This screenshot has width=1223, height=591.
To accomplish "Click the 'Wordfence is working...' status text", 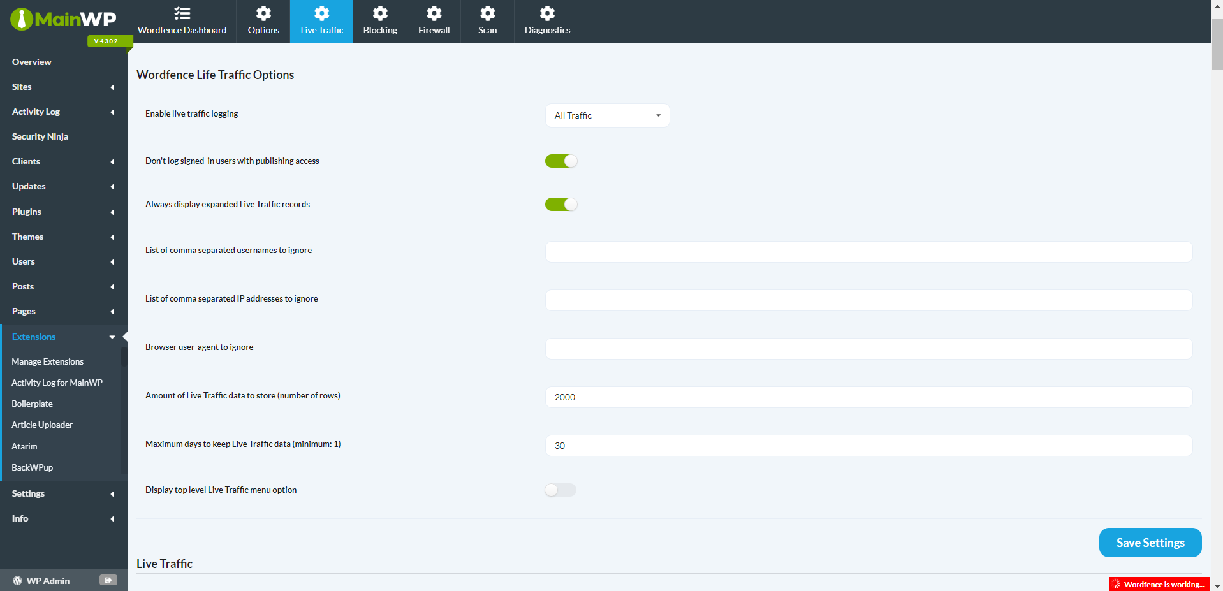I will (x=1164, y=584).
